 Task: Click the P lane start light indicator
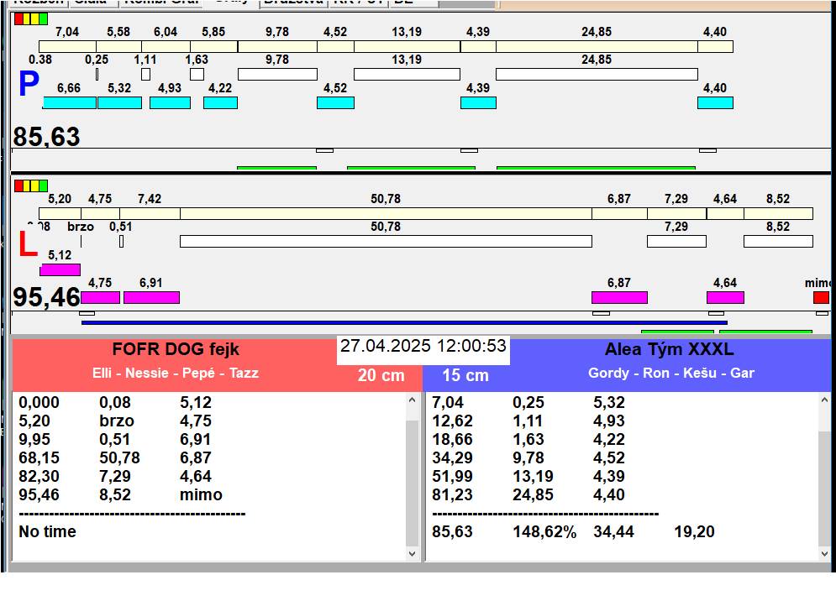point(31,18)
